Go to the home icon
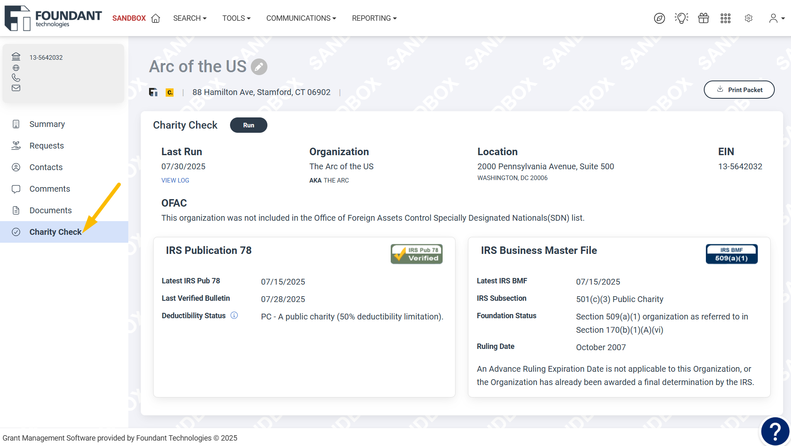791x446 pixels. pos(156,18)
